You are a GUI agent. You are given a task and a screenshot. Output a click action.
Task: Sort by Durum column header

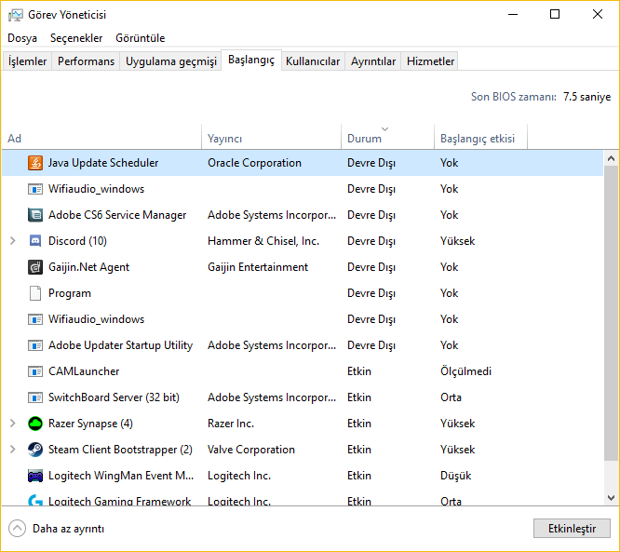point(364,139)
